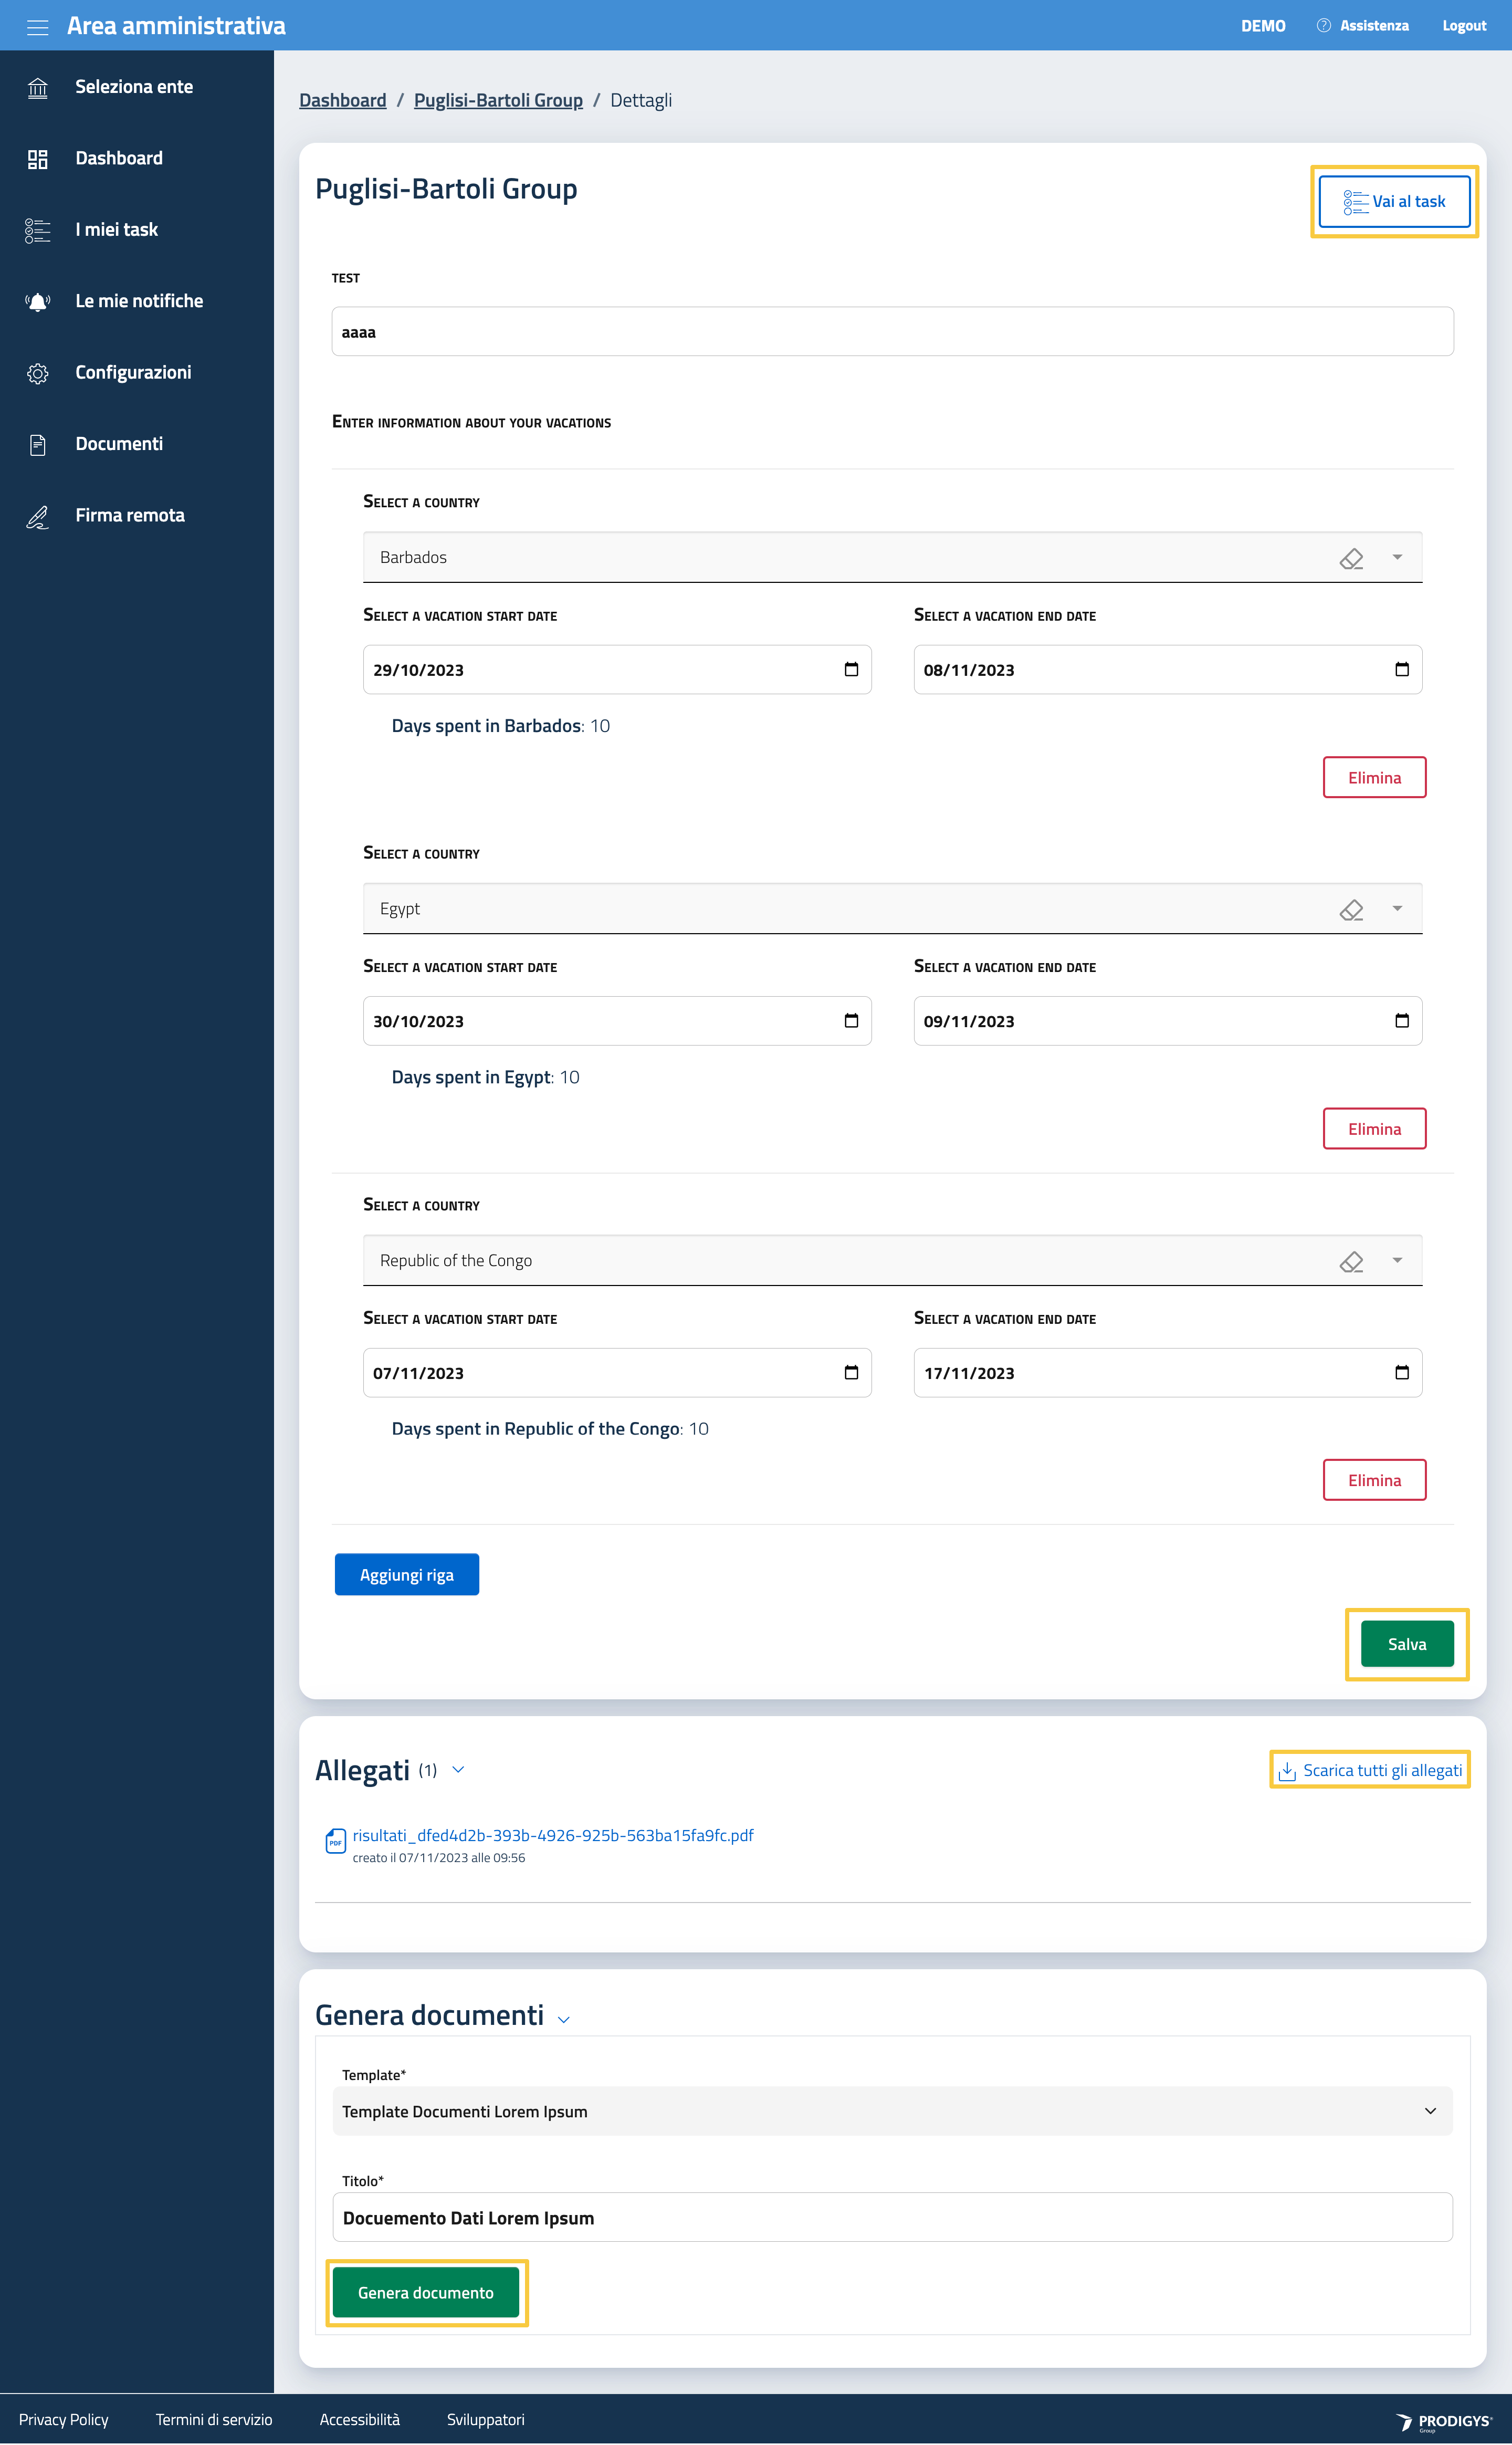This screenshot has width=1512, height=2445.
Task: Open I miei task in sidebar
Action: [116, 230]
